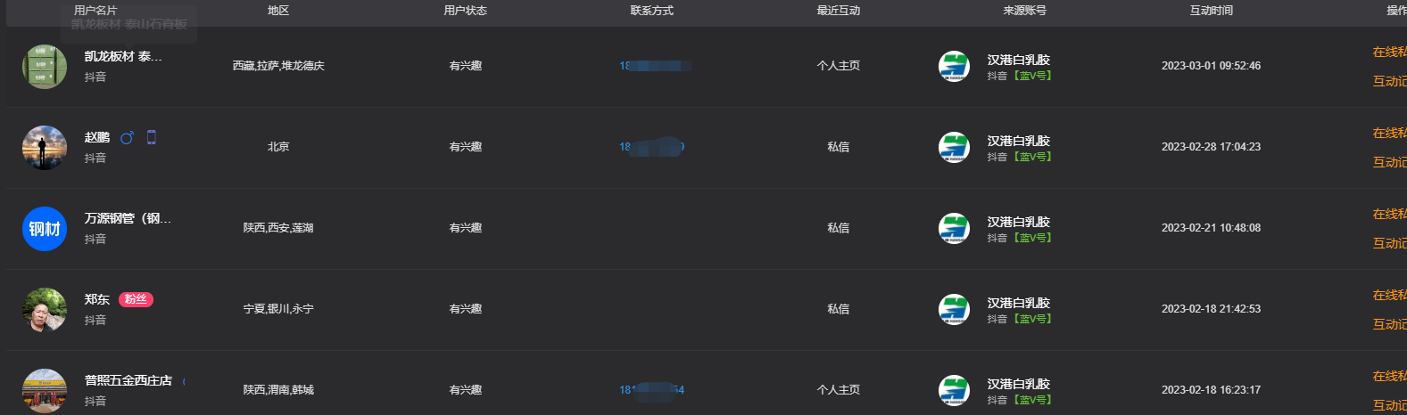Open 互动记录 link in 万源钢管's row

1389,243
